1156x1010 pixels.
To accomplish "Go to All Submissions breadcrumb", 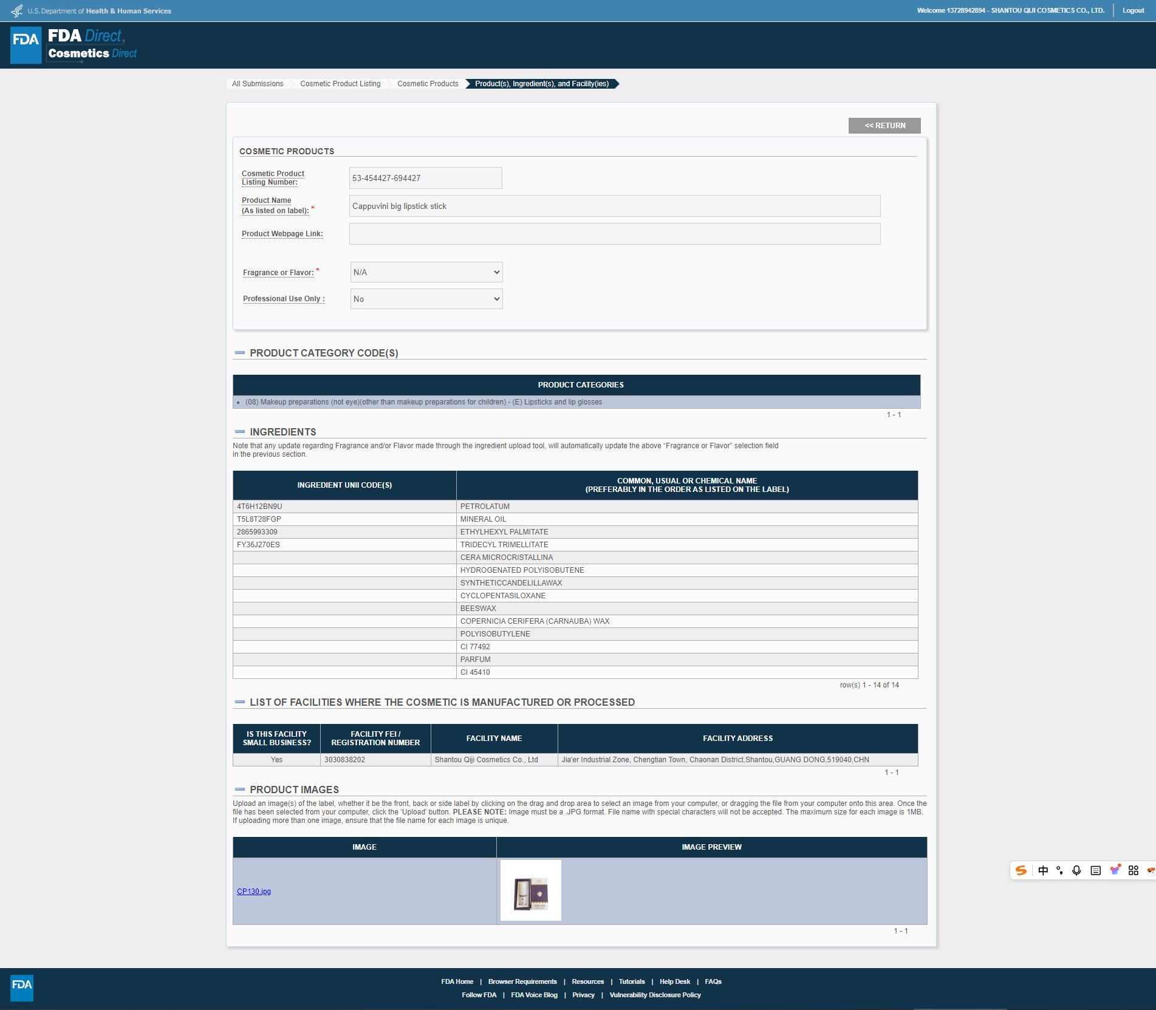I will click(x=258, y=84).
